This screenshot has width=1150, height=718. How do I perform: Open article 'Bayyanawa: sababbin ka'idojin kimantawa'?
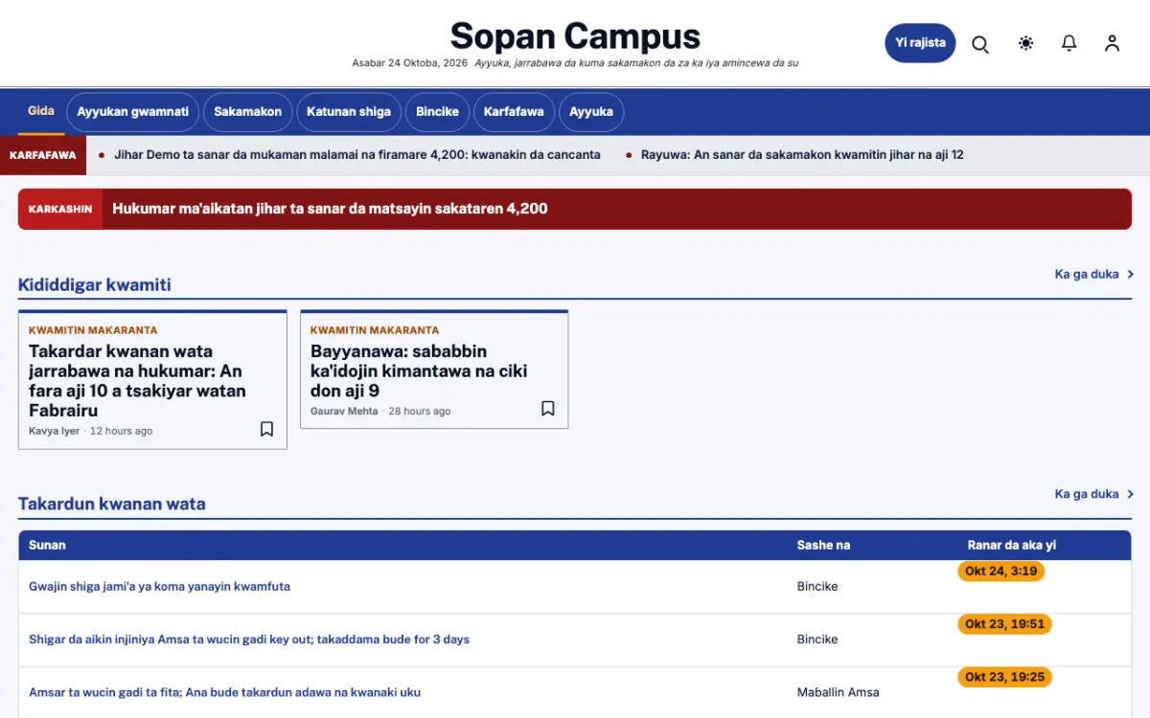click(x=419, y=370)
